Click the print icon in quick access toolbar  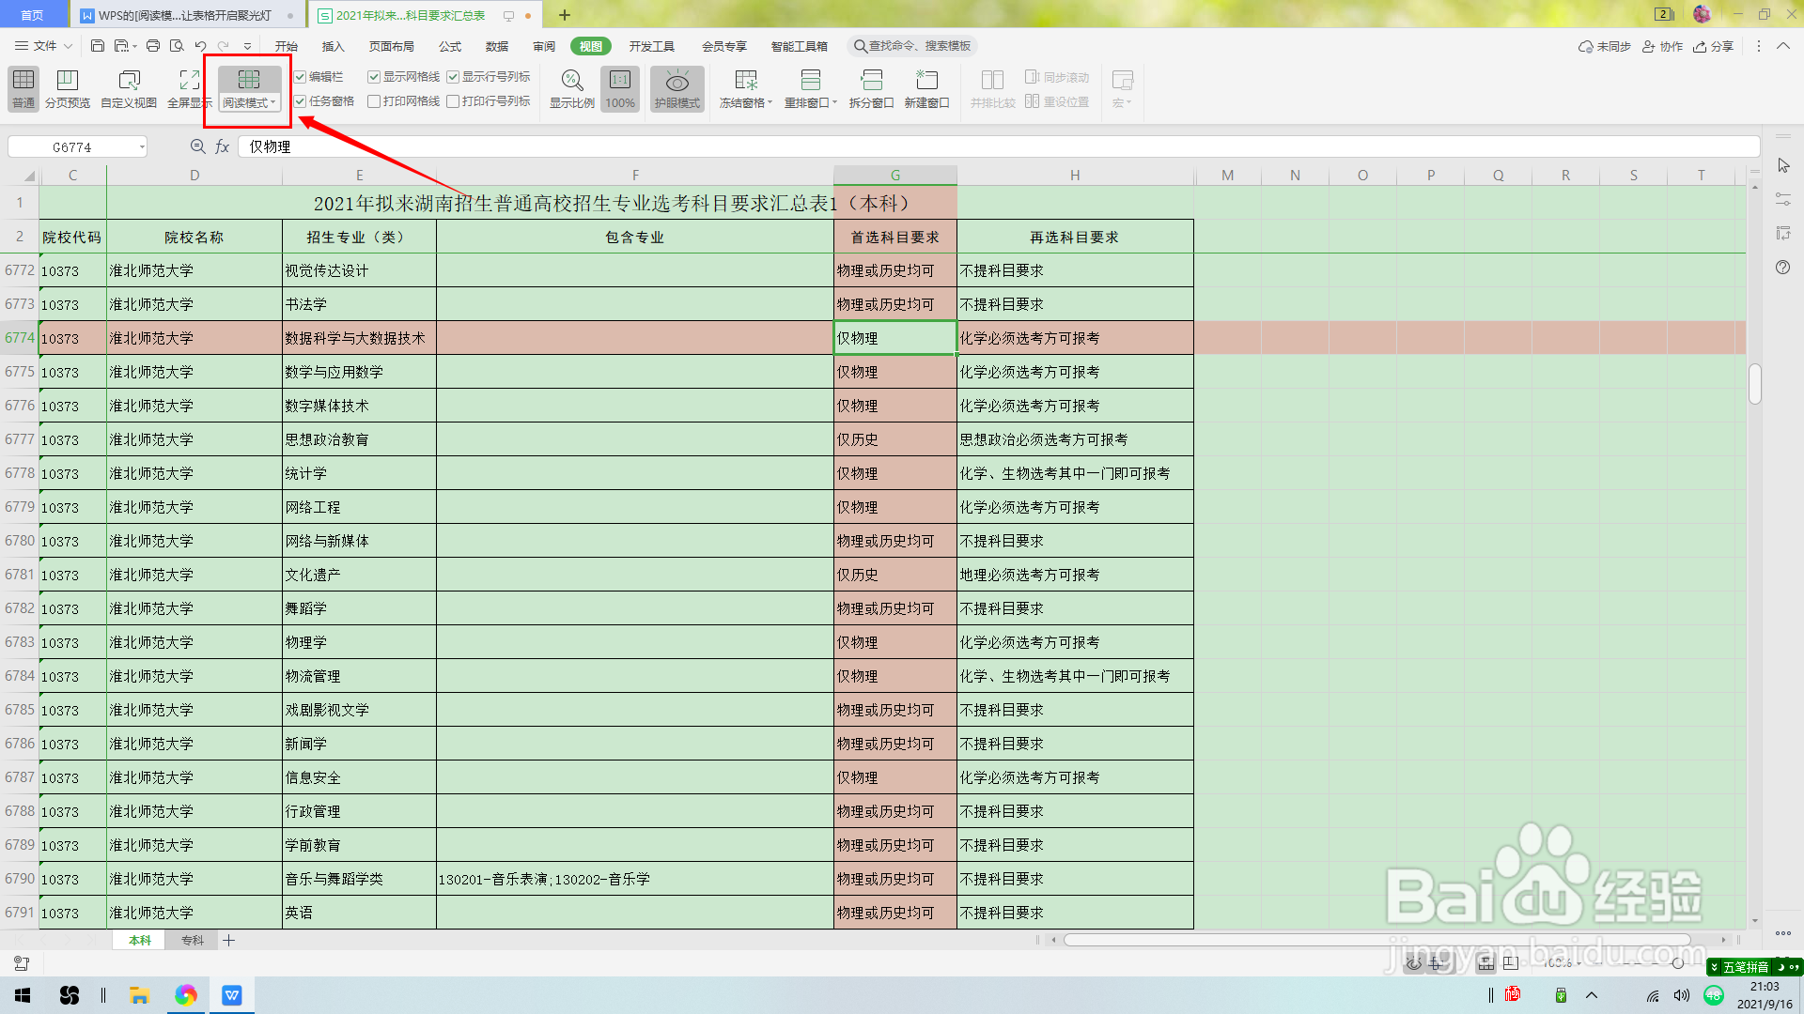click(153, 46)
